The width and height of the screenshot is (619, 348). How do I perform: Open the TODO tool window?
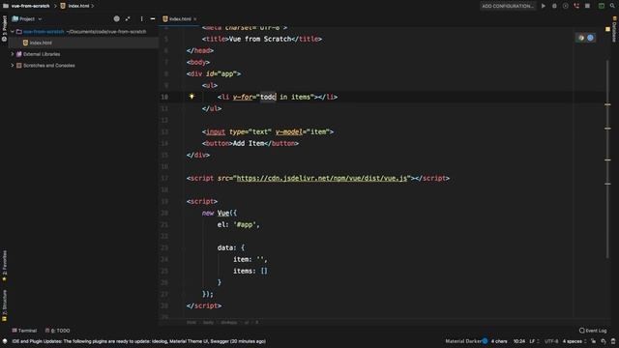pyautogui.click(x=58, y=331)
